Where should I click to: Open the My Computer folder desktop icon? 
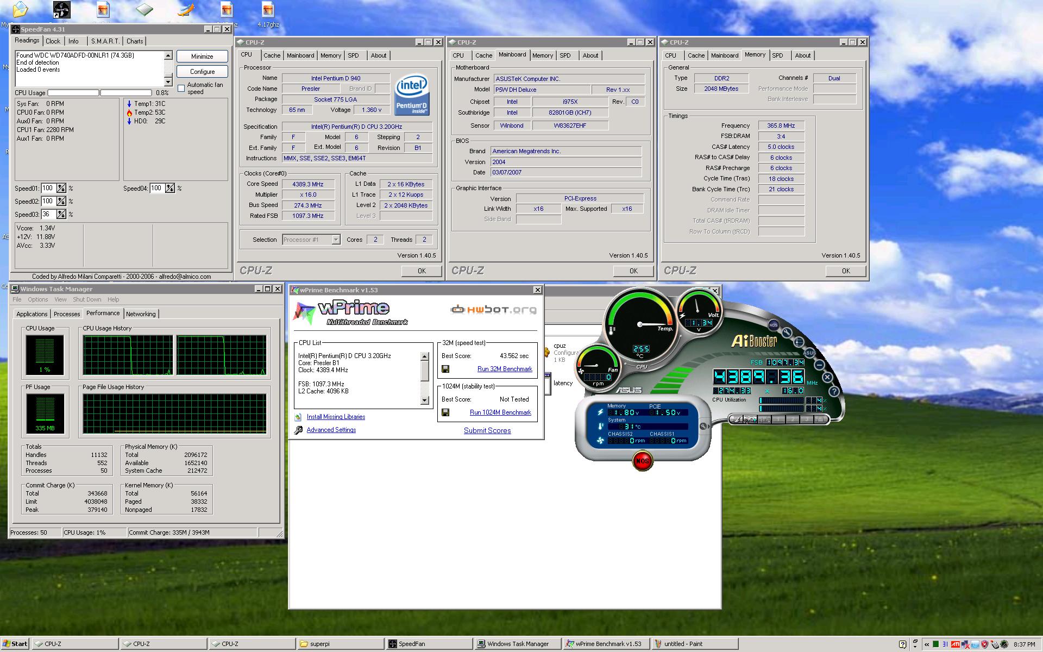point(20,9)
